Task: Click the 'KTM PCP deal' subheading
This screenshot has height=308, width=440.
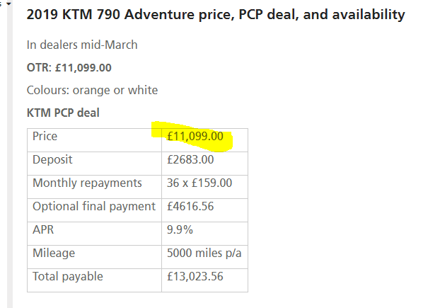Action: [x=63, y=113]
